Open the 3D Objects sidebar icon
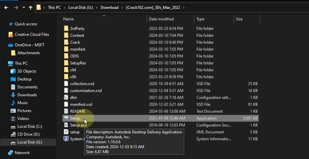Image resolution: width=309 pixels, height=159 pixels. pyautogui.click(x=13, y=71)
